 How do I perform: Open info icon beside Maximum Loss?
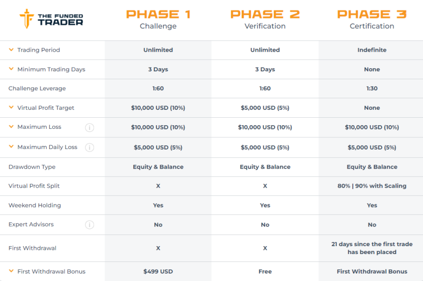tap(90, 127)
